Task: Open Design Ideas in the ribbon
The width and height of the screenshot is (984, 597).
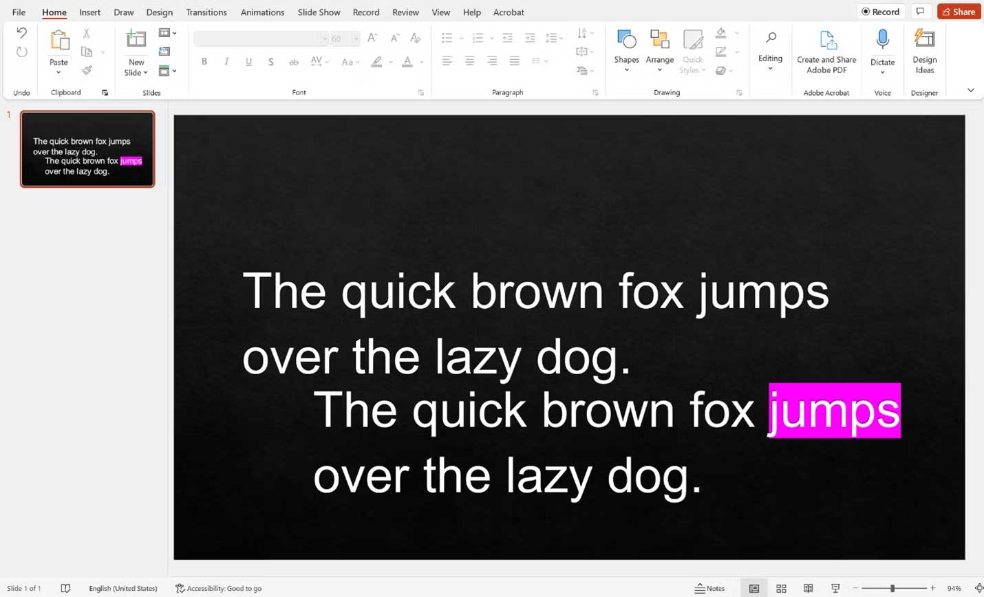Action: pyautogui.click(x=924, y=52)
